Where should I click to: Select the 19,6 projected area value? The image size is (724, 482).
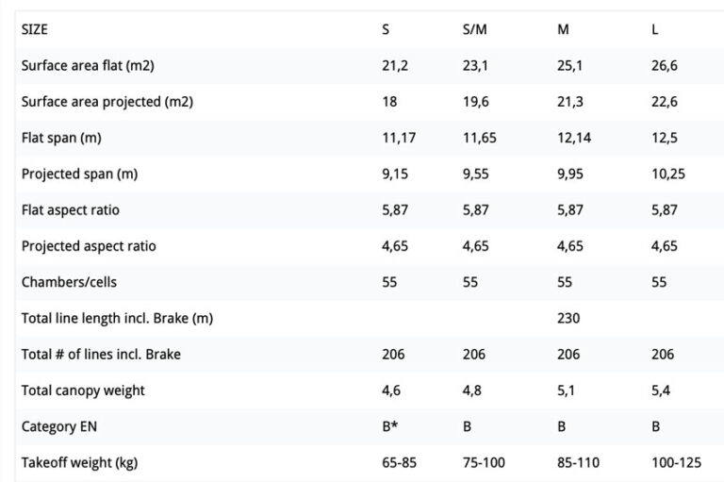pyautogui.click(x=475, y=102)
